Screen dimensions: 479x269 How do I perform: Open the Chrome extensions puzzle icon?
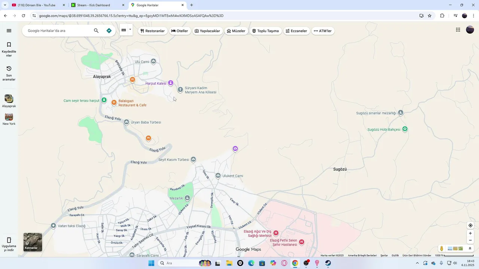[442, 16]
